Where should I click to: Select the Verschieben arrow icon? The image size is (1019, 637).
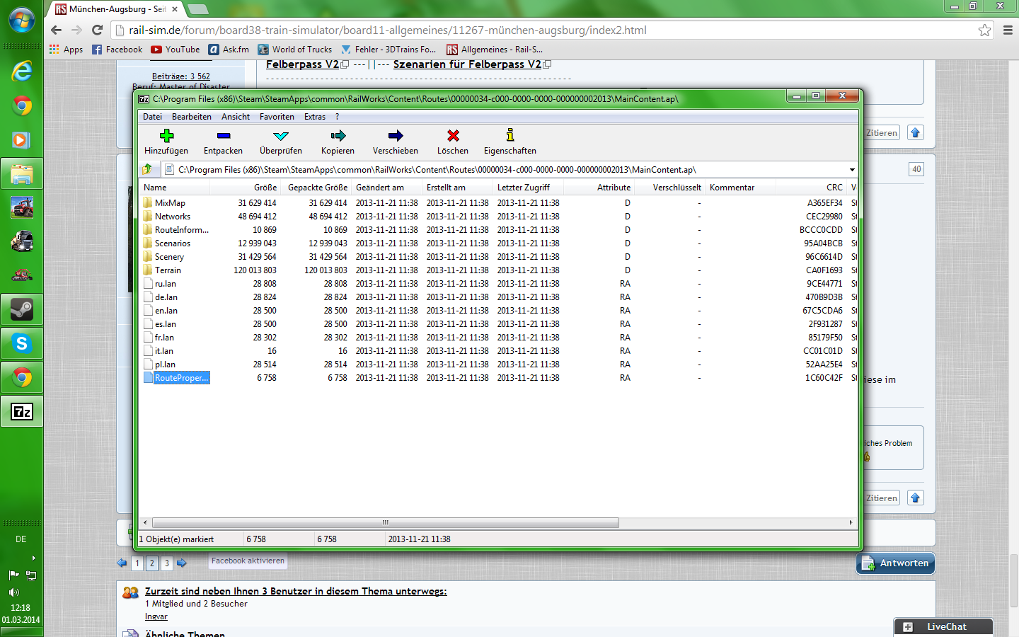[x=396, y=135]
